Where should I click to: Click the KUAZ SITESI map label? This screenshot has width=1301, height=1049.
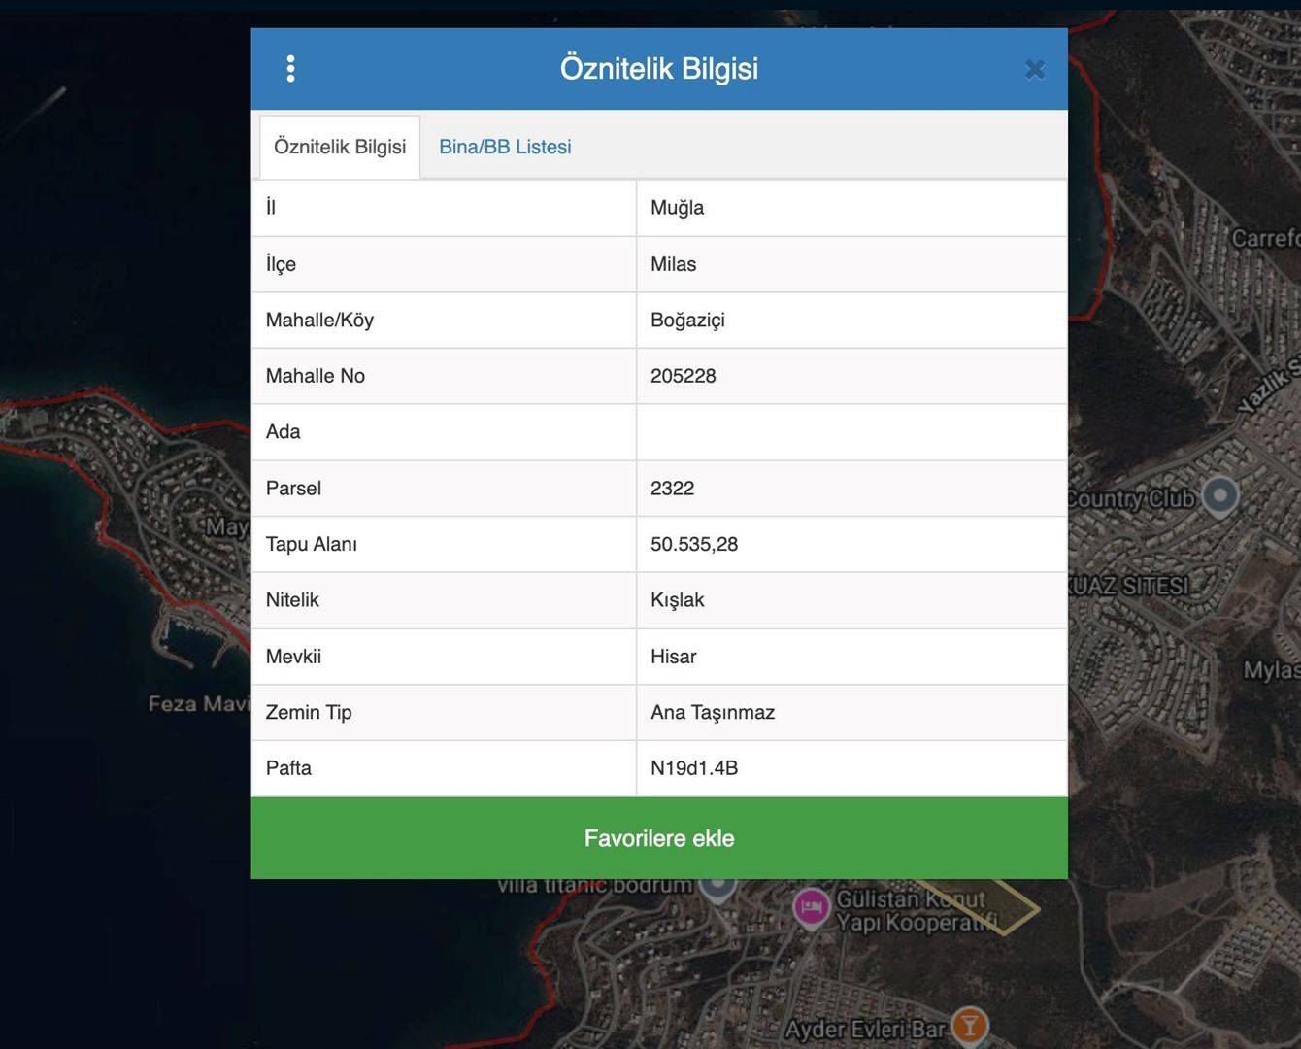pos(1129,586)
